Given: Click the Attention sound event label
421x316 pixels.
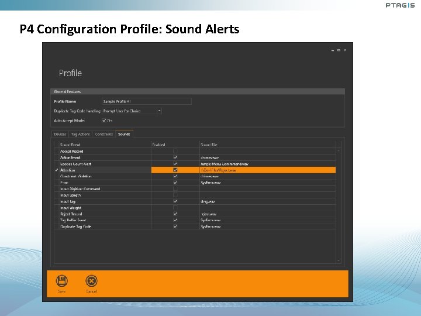Looking at the screenshot, I should click(67, 170).
